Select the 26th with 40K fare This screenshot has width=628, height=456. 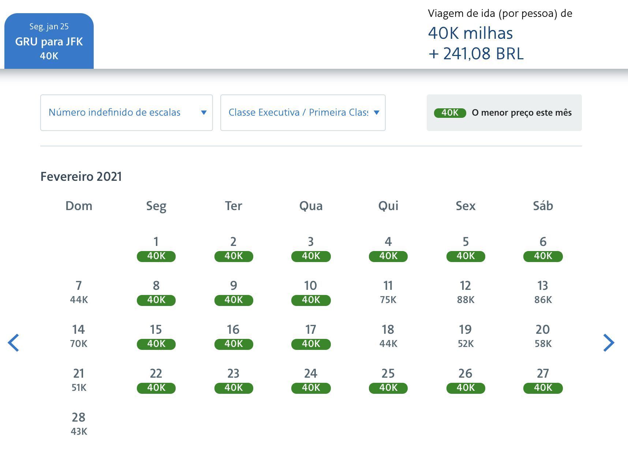466,381
